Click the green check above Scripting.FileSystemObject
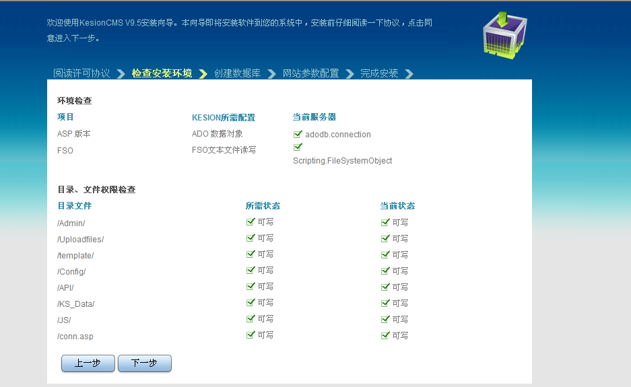The width and height of the screenshot is (631, 387). 298,147
